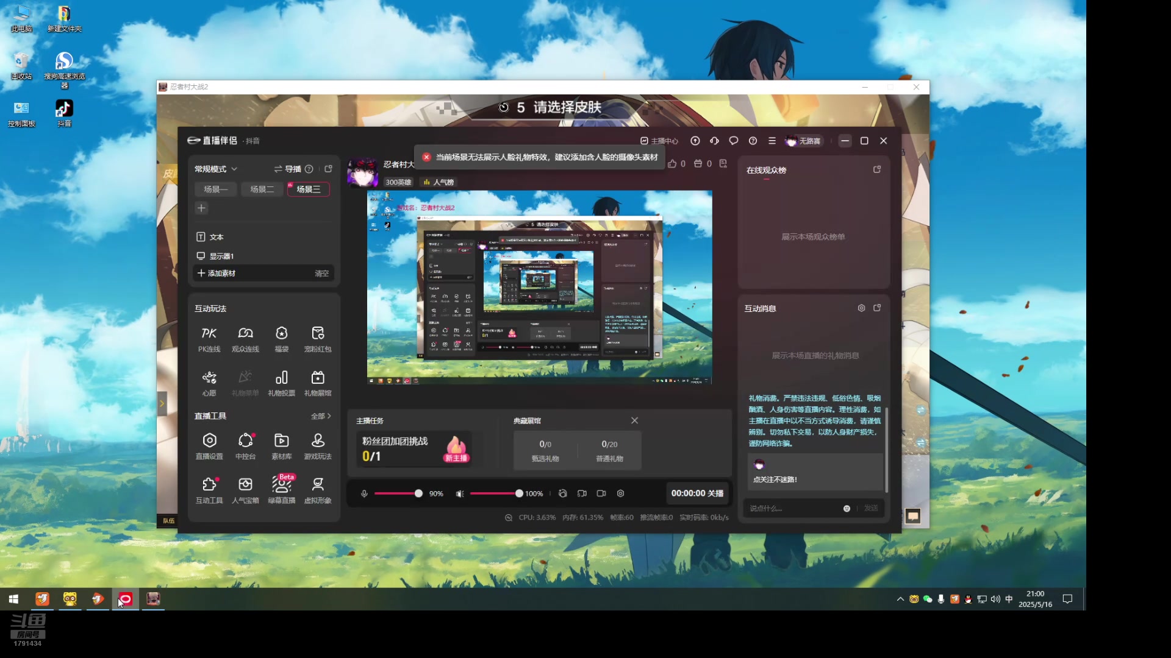1171x658 pixels.
Task: Select the 显示器1 source layer
Action: [264, 256]
